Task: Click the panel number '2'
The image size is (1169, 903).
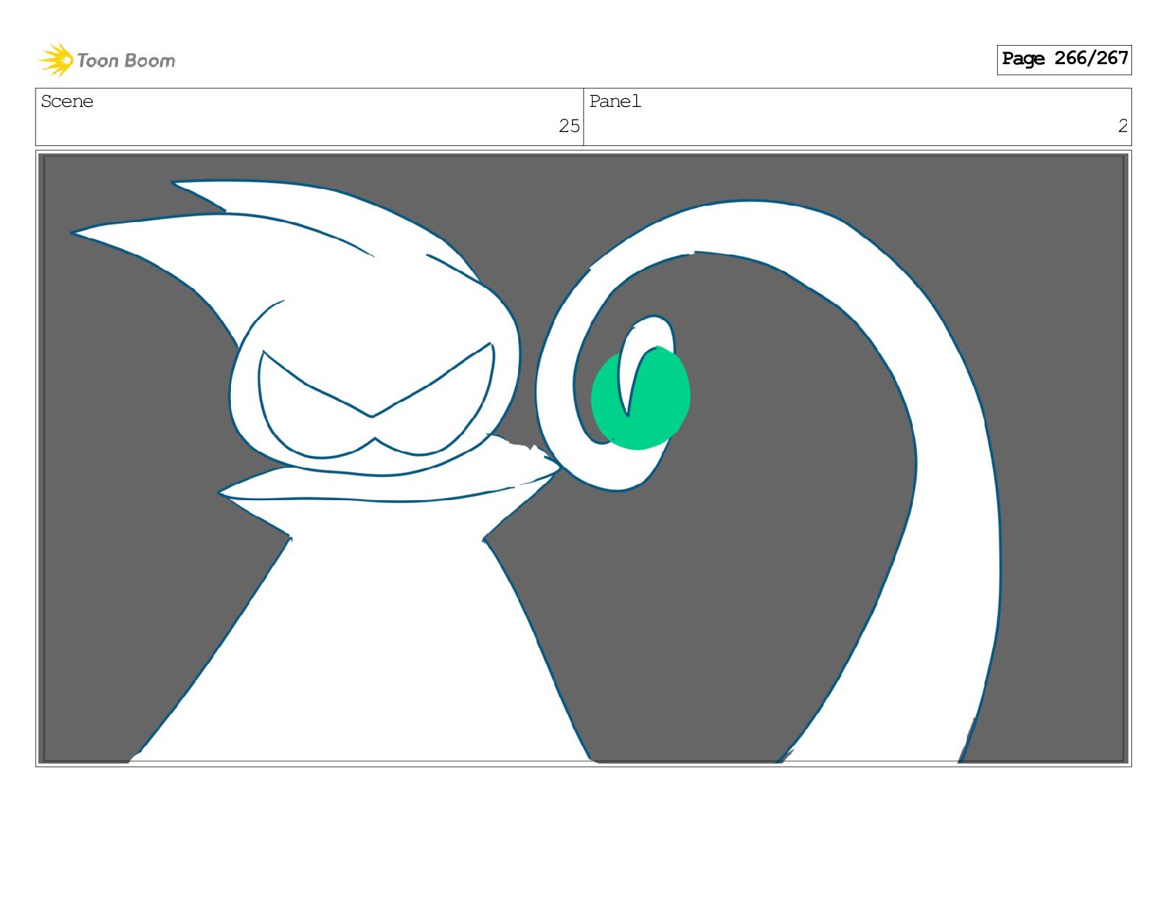Action: coord(1123,126)
